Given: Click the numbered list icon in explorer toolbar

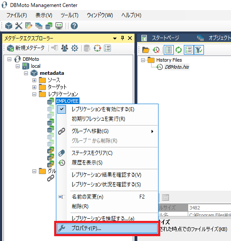Looking at the screenshot, I should tap(107, 48).
